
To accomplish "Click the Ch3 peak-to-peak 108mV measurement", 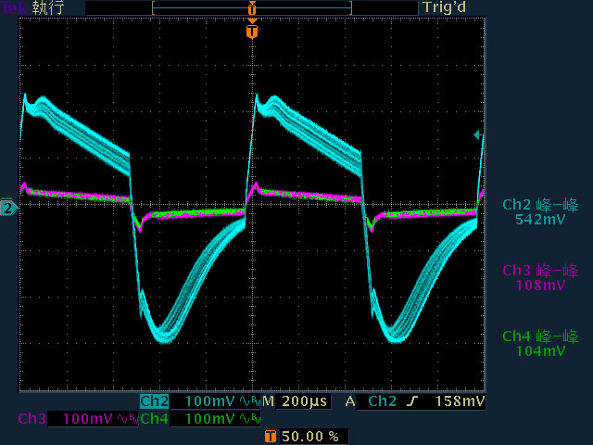I will (540, 277).
